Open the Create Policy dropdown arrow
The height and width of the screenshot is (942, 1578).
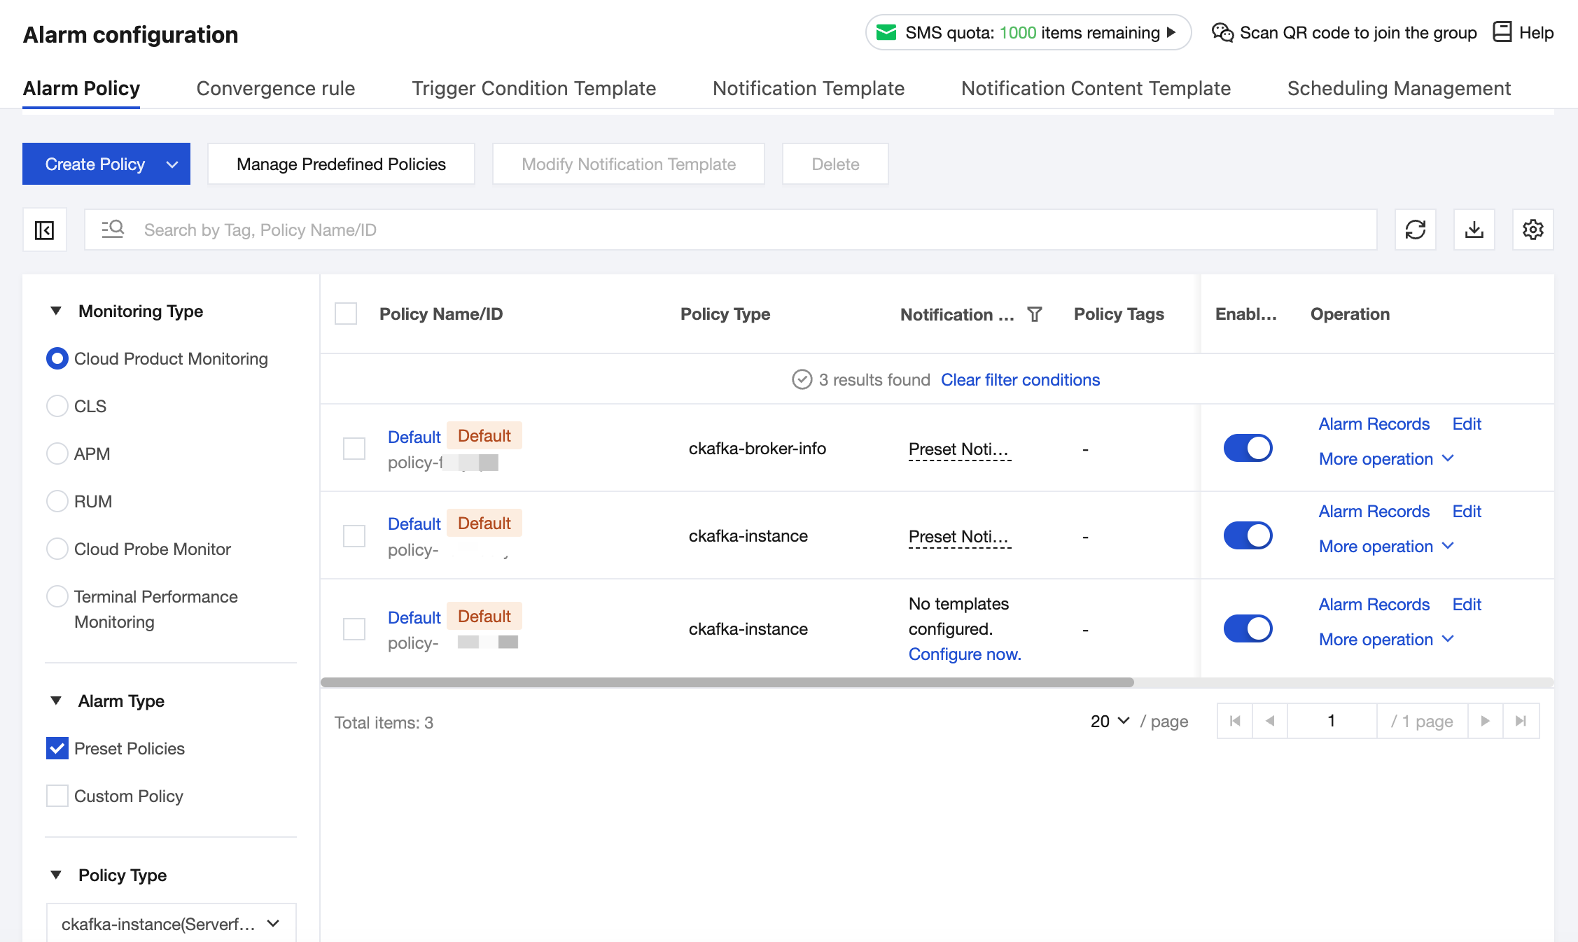click(x=172, y=164)
